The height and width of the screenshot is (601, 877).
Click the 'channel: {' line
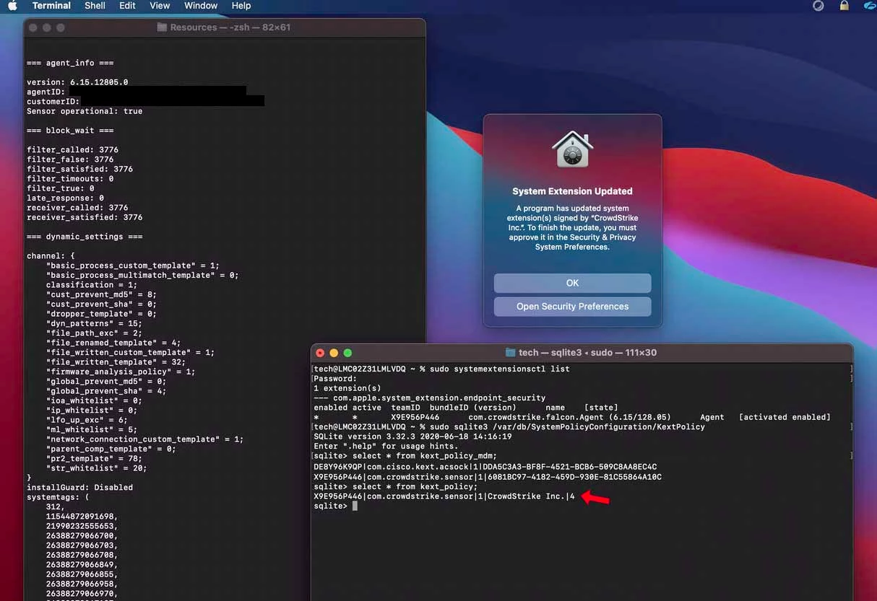click(51, 256)
